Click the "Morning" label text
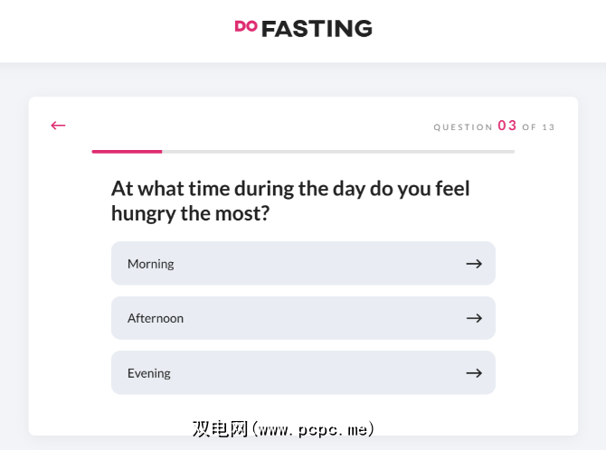 151,264
